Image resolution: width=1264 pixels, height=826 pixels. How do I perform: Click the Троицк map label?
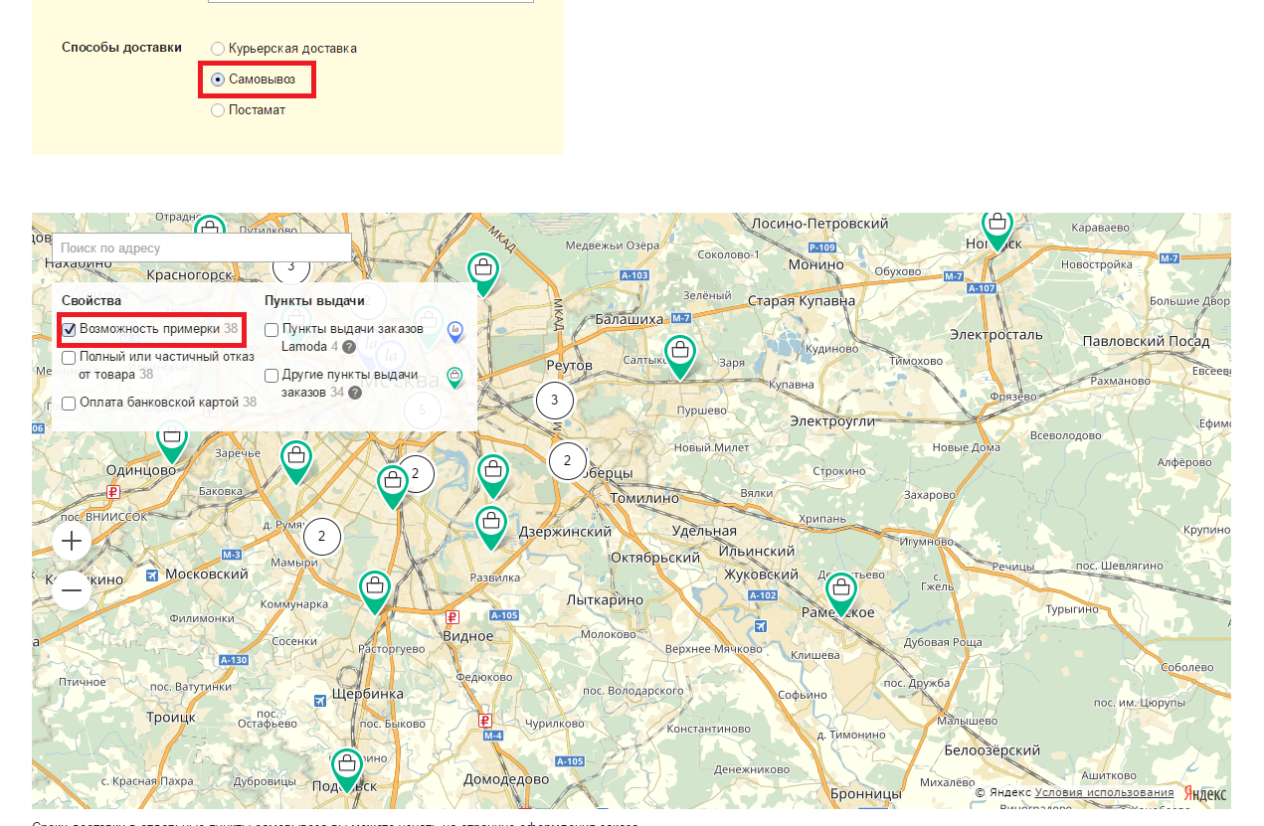(x=171, y=717)
